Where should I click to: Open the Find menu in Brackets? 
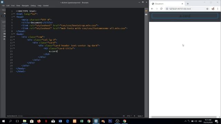click(x=13, y=6)
